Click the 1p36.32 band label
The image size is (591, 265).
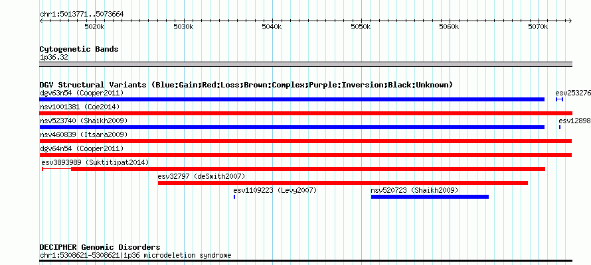(54, 58)
